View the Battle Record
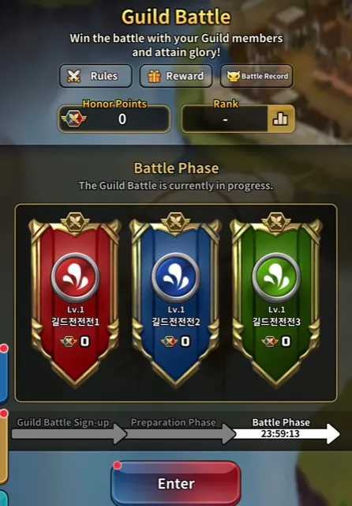352x506 pixels. click(x=257, y=76)
